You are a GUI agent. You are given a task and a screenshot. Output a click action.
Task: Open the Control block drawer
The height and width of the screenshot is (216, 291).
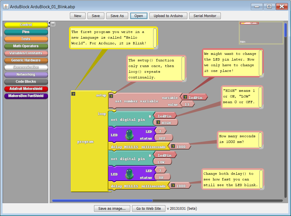pyautogui.click(x=26, y=25)
